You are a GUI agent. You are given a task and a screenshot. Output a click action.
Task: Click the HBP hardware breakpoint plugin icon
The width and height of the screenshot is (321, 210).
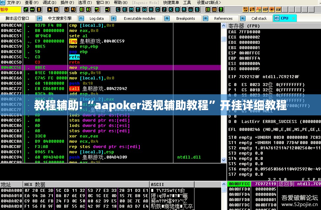point(265,10)
